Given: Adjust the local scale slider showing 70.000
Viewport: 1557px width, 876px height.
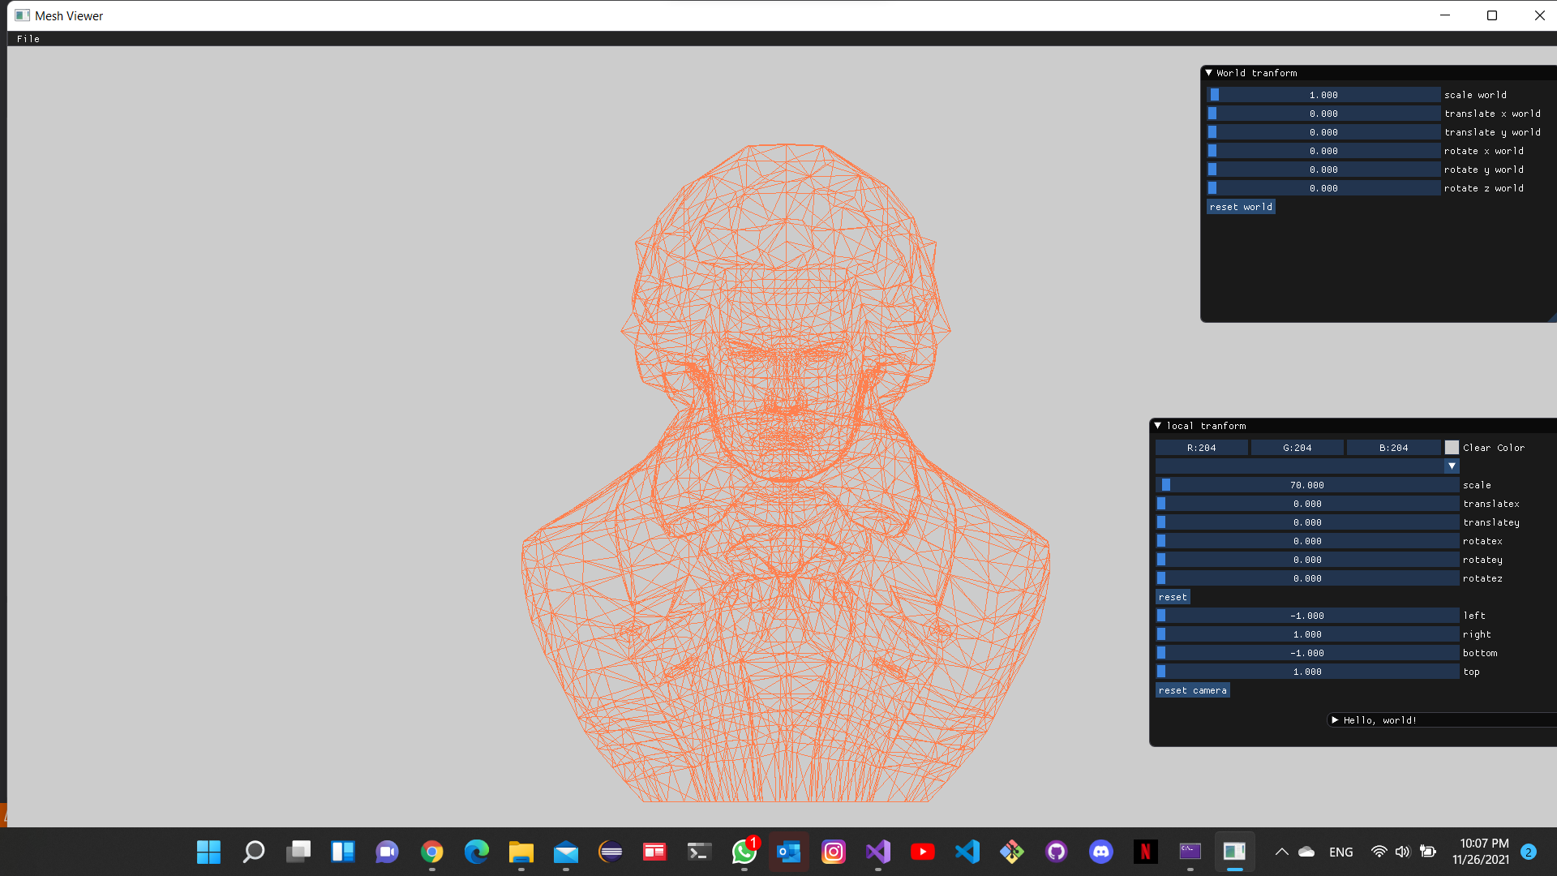Looking at the screenshot, I should 1306,484.
